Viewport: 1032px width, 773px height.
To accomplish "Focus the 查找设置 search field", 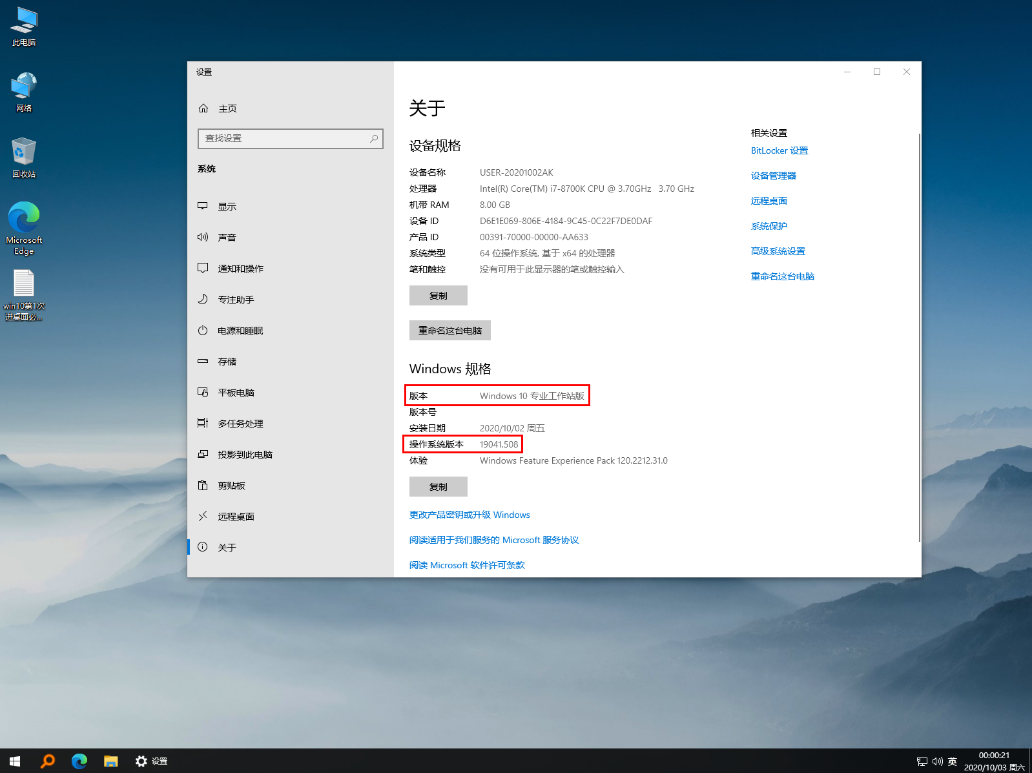I will [291, 138].
